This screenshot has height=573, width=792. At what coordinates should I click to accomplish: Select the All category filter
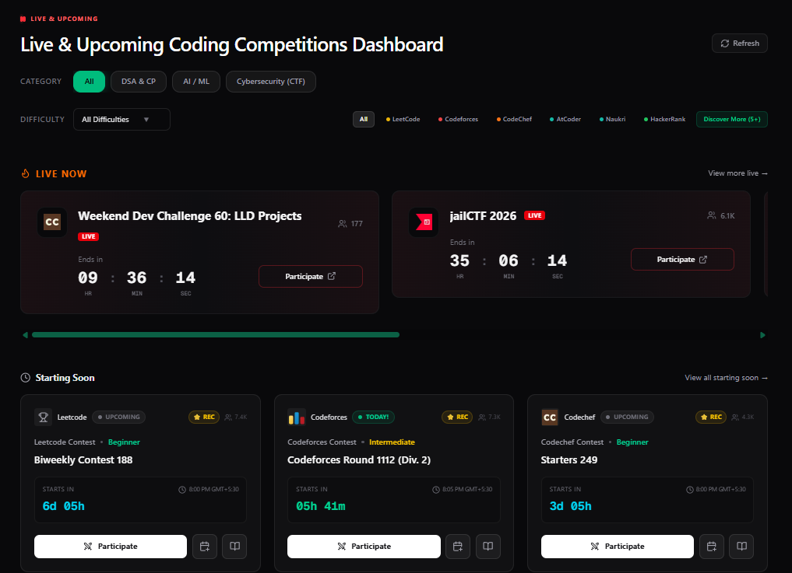coord(89,82)
